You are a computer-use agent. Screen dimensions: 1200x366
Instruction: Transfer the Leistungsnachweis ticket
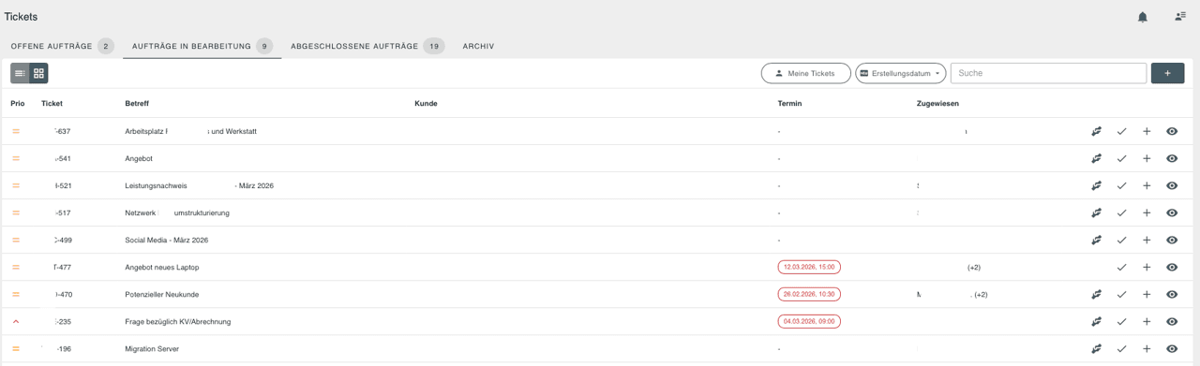coord(1096,186)
